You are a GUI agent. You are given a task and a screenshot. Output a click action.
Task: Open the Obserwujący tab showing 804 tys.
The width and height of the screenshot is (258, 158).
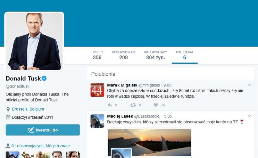point(155,55)
